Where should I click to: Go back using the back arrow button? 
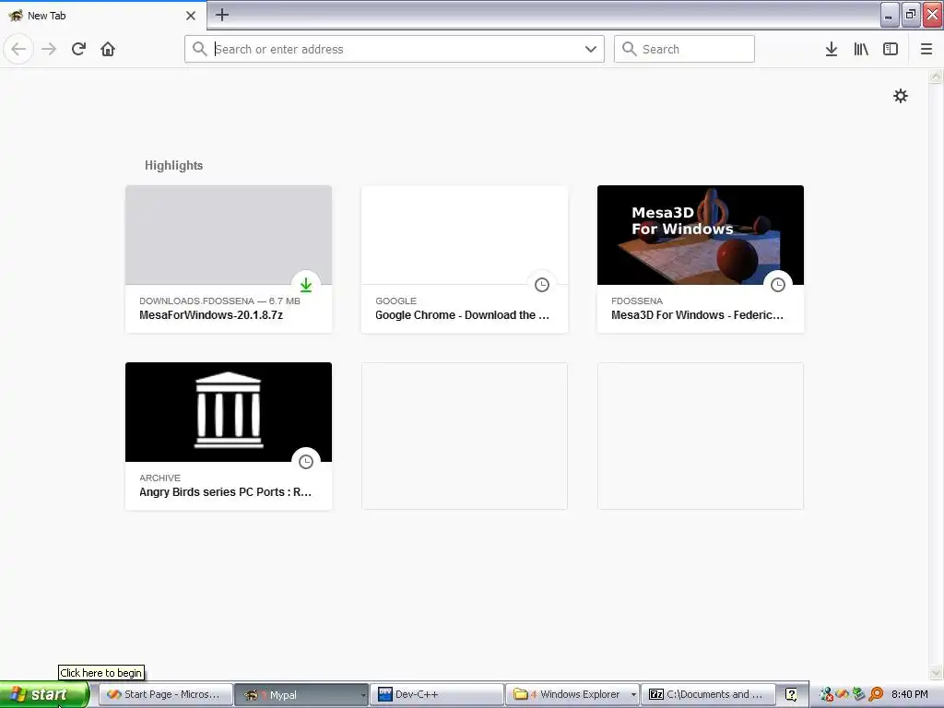[18, 49]
